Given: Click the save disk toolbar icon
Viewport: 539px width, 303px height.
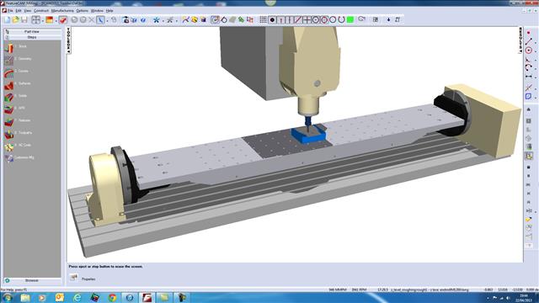Looking at the screenshot, I should pos(24,20).
